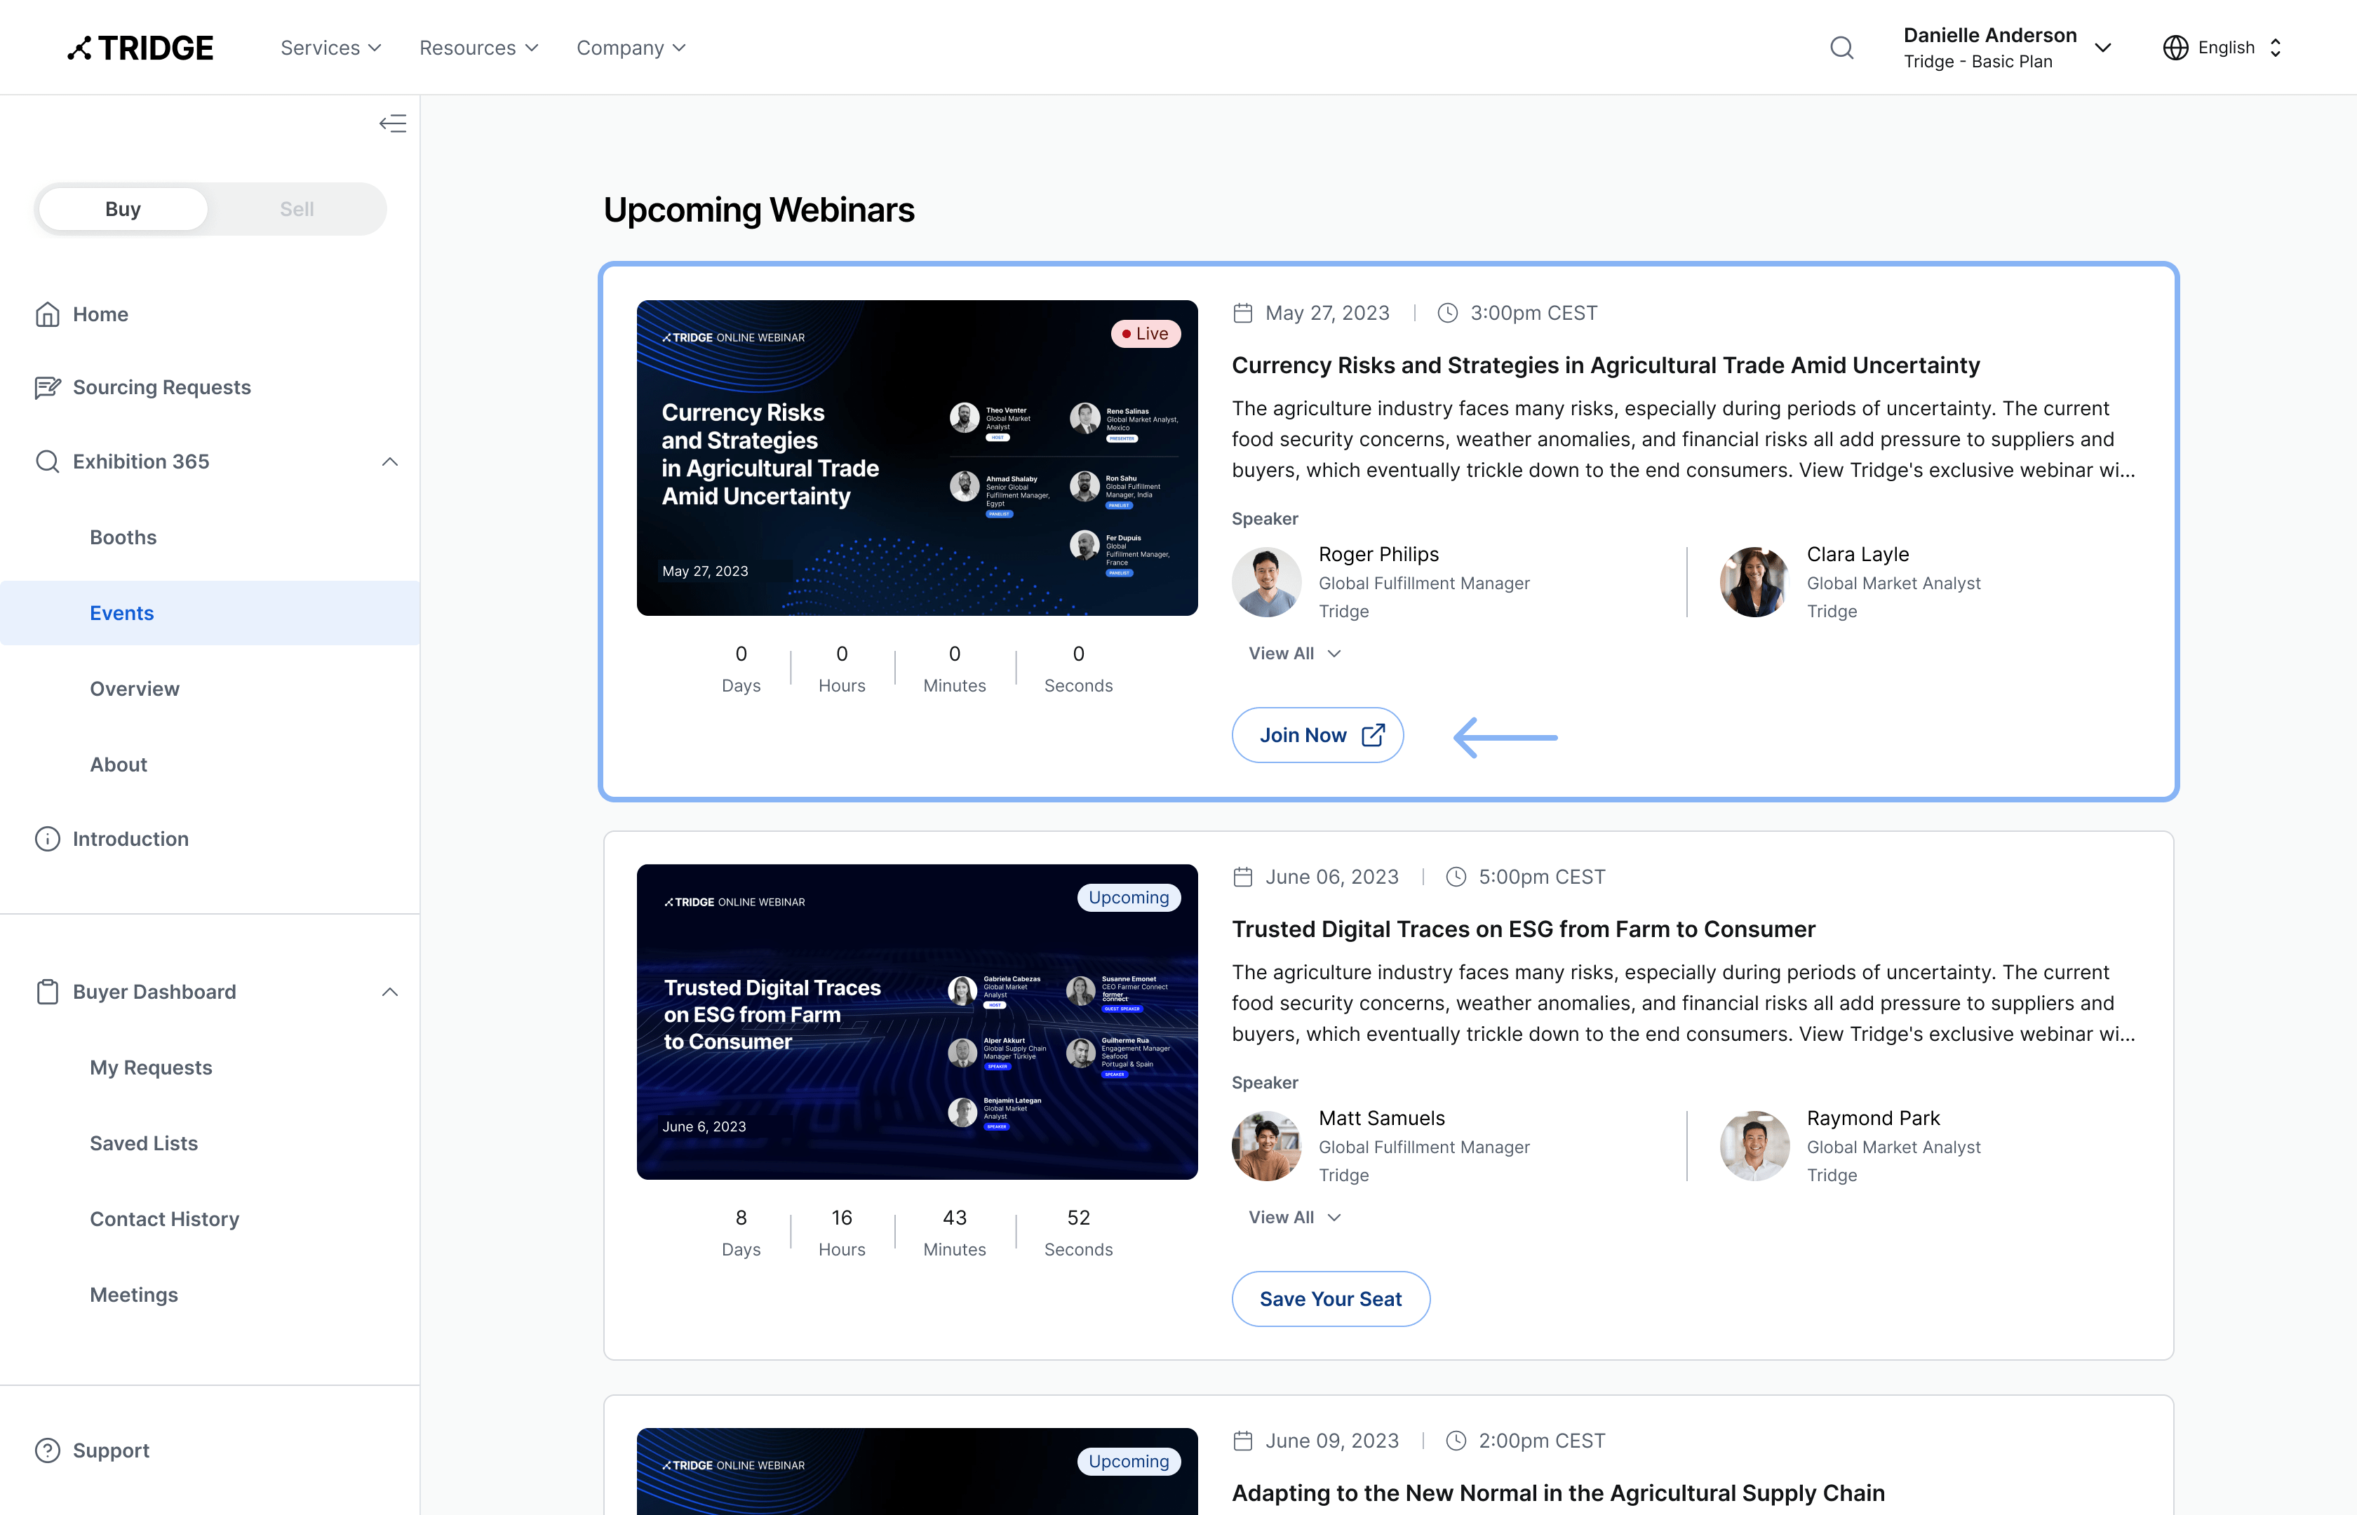Image resolution: width=2357 pixels, height=1515 pixels.
Task: Click Raymond Park speaker avatar
Action: coord(1754,1146)
